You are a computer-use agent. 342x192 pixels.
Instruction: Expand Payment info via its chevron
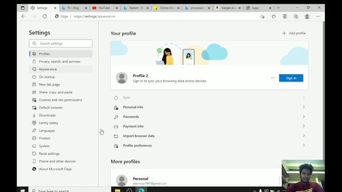304,126
